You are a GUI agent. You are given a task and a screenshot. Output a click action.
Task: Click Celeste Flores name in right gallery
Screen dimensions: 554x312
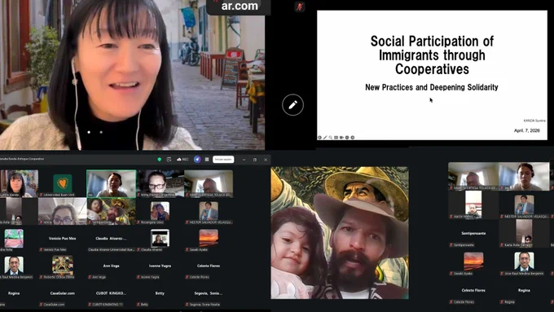point(473,291)
